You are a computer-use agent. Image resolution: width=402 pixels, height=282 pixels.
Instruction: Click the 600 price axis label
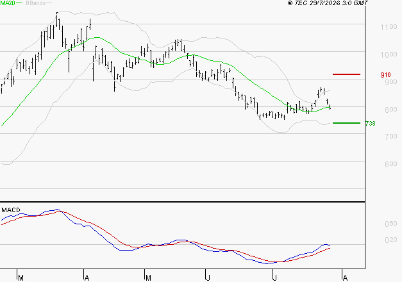[391, 164]
